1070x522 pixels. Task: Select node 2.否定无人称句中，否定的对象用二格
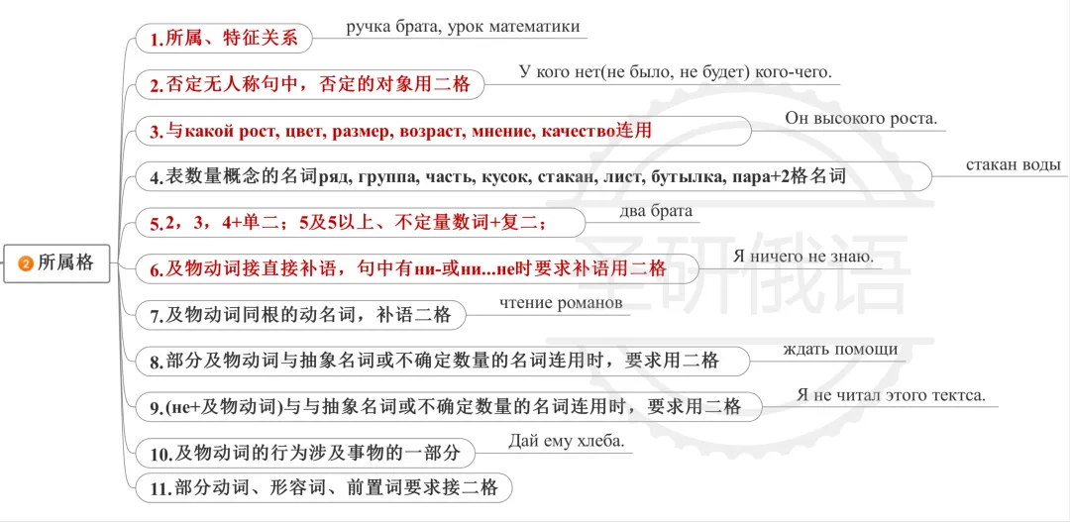click(310, 84)
